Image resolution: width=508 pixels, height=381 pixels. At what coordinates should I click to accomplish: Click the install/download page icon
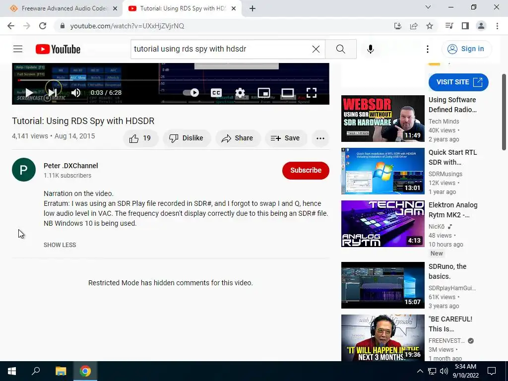(x=398, y=26)
